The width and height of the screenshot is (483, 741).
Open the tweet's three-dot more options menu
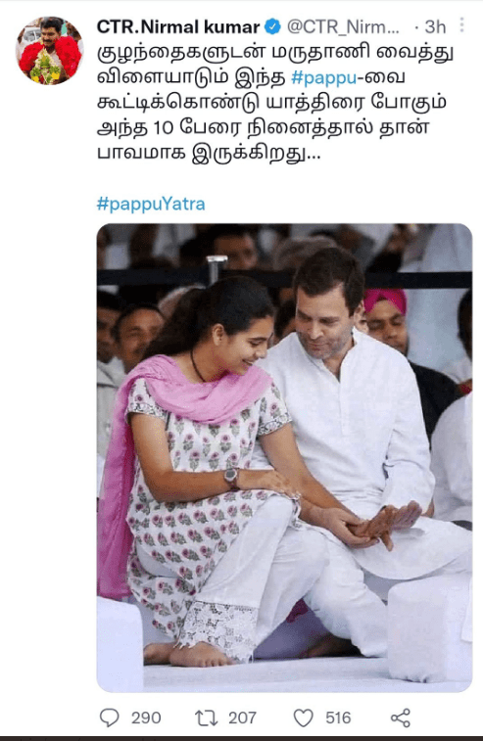tap(461, 25)
